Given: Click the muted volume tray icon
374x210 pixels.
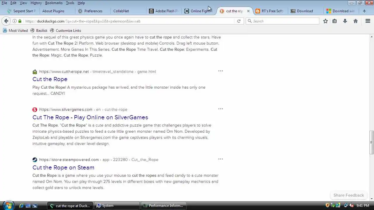Looking at the screenshot, I should point(352,205).
